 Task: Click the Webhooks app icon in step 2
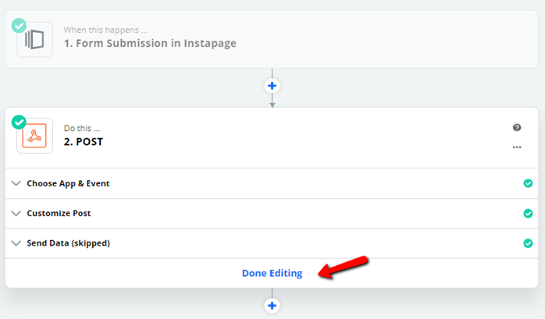[x=35, y=136]
